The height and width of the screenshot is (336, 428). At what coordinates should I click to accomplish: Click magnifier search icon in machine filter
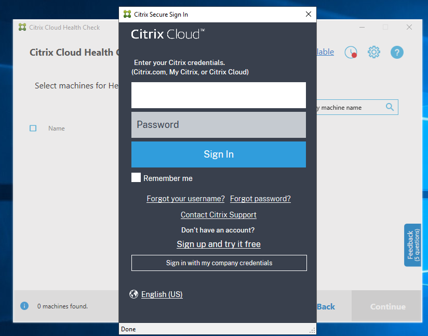[x=390, y=107]
